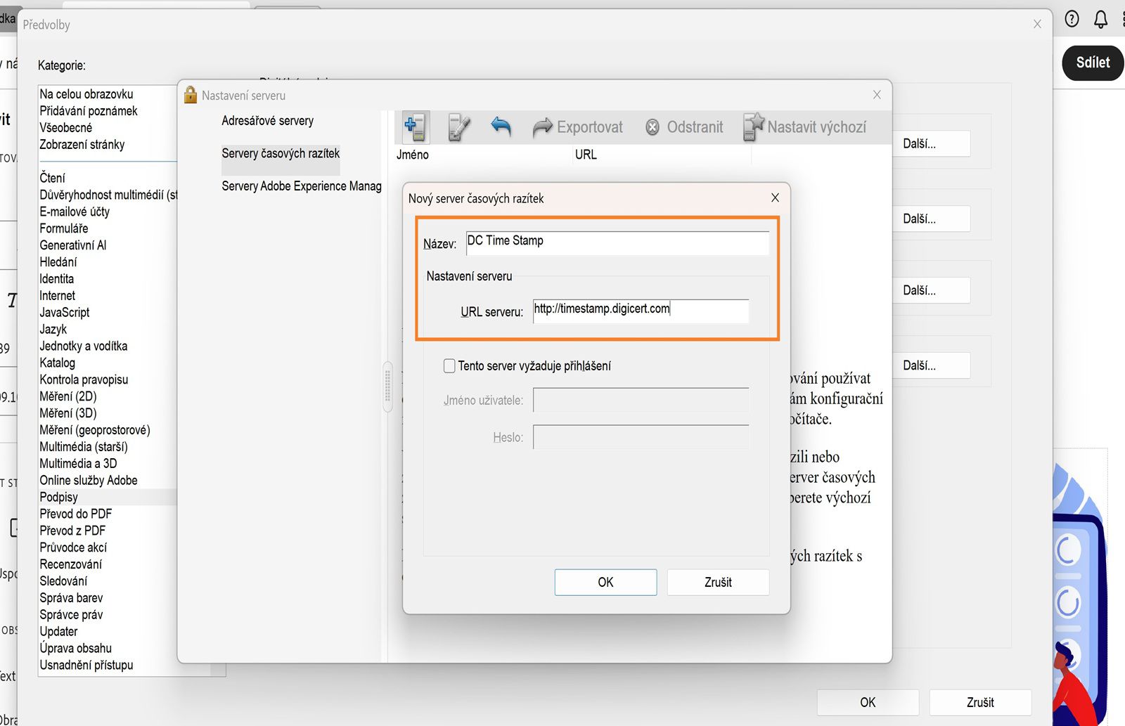This screenshot has width=1125, height=726.
Task: Select 'Jazyk' category
Action: click(53, 330)
